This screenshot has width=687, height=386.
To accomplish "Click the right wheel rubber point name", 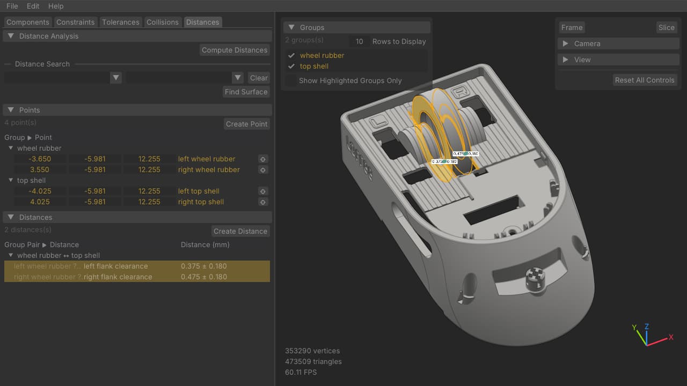I will pos(209,169).
